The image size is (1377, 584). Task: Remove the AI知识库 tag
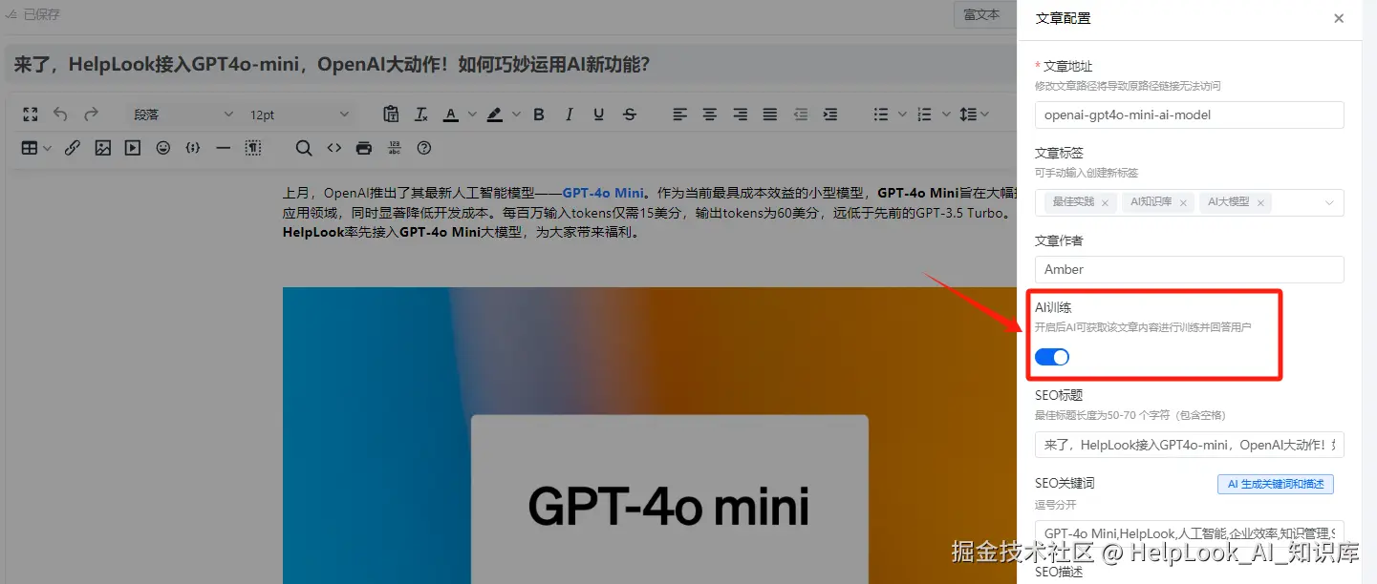[x=1183, y=202]
